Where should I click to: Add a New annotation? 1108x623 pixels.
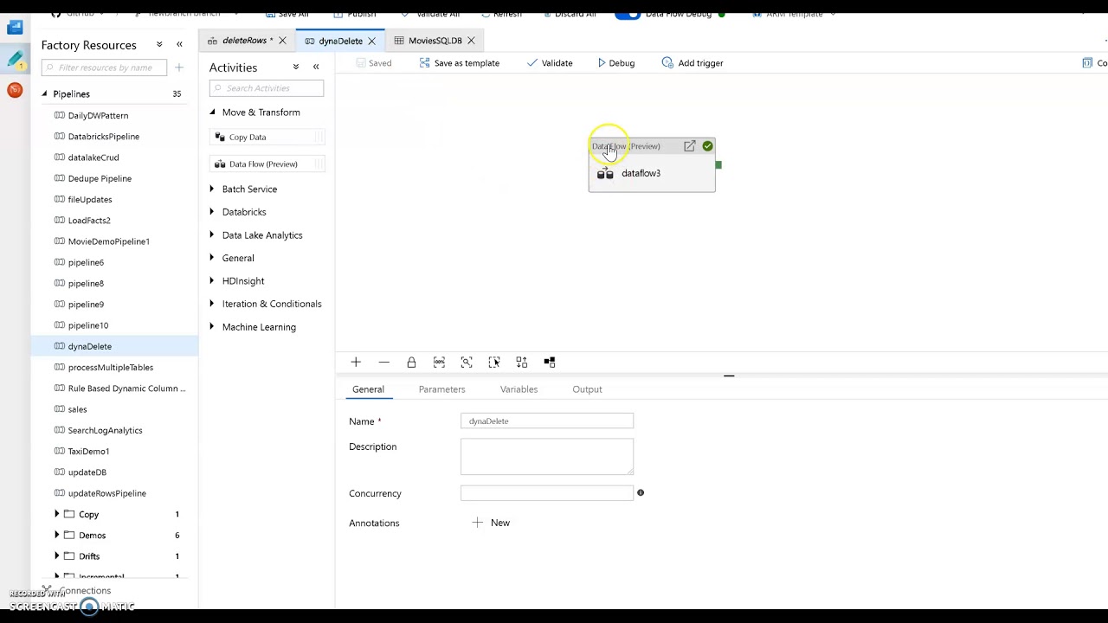tap(491, 523)
